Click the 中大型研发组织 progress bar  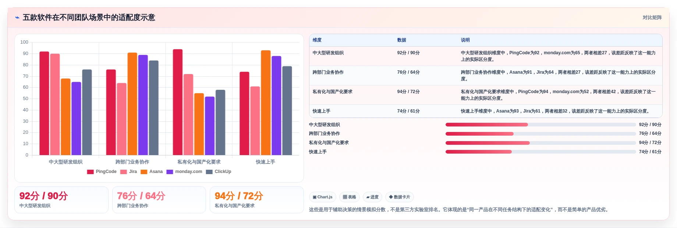(x=540, y=125)
